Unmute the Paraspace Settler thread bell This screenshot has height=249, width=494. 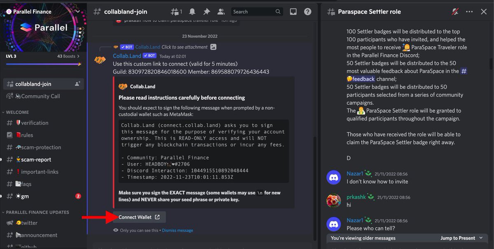454,12
